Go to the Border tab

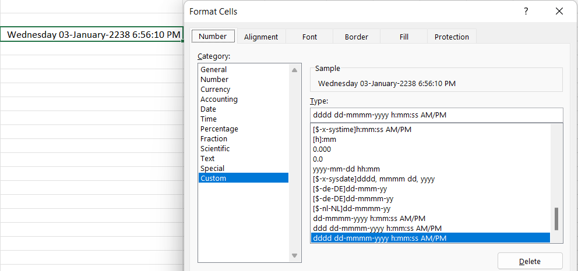(356, 37)
